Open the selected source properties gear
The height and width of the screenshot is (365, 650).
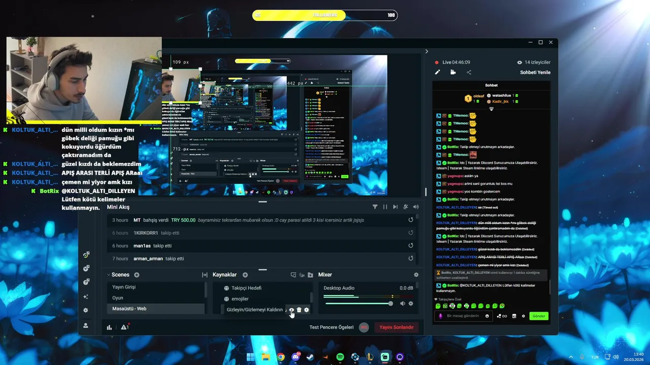point(306,310)
